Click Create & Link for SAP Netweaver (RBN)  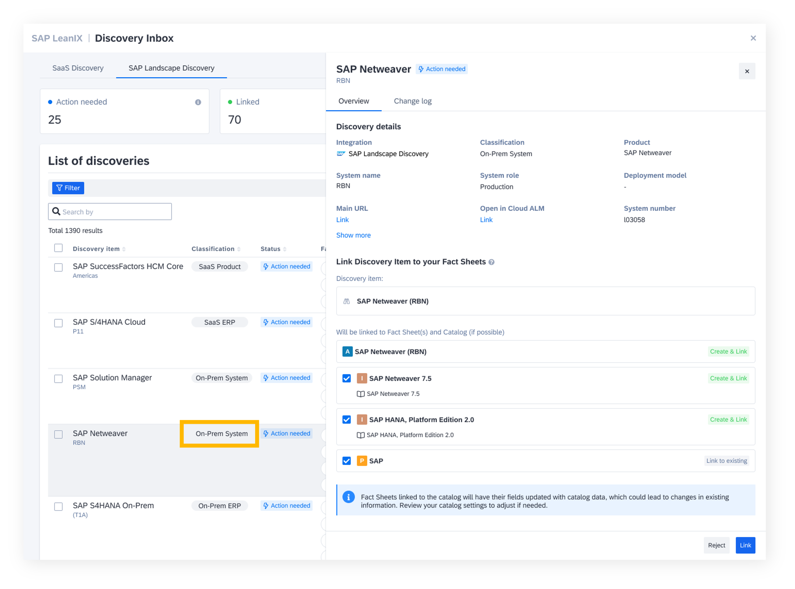(728, 352)
